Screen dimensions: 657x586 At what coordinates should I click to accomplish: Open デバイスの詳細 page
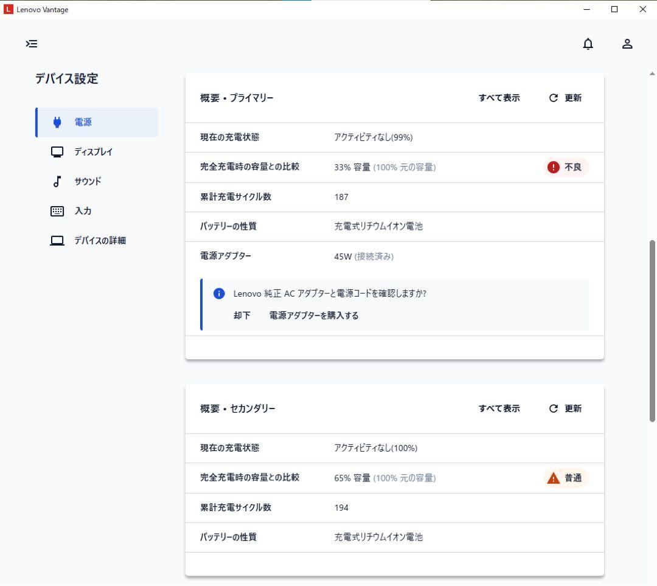point(100,241)
